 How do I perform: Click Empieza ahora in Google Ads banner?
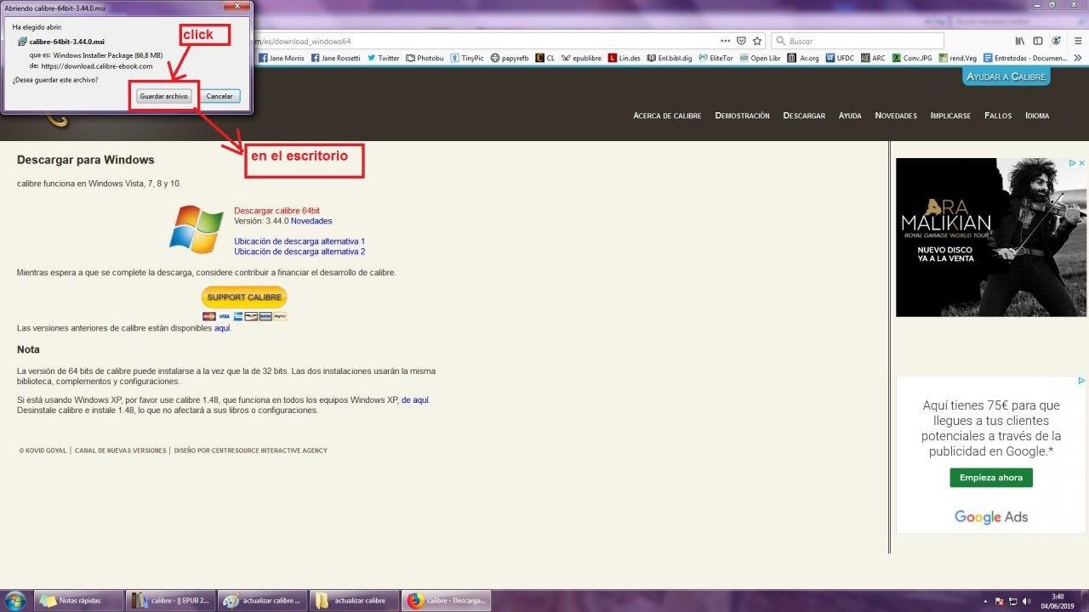pos(991,478)
